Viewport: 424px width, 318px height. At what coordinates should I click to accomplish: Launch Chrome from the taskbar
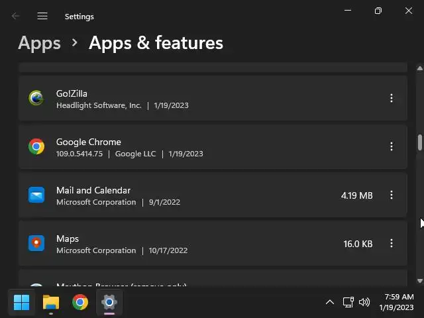(80, 303)
